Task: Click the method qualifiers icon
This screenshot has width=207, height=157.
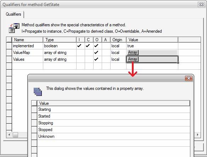Action: [14, 28]
